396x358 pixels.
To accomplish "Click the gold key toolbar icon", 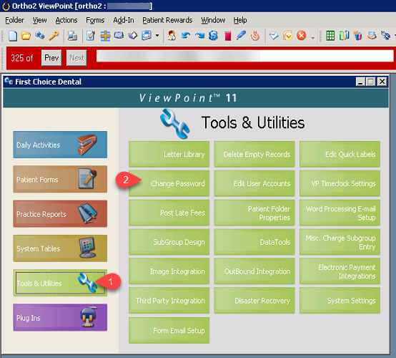I will (x=54, y=36).
